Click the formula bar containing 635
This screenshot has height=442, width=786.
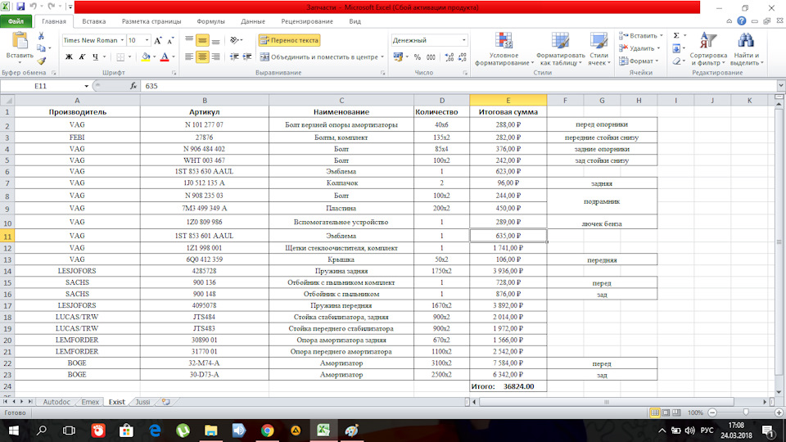[x=458, y=86]
